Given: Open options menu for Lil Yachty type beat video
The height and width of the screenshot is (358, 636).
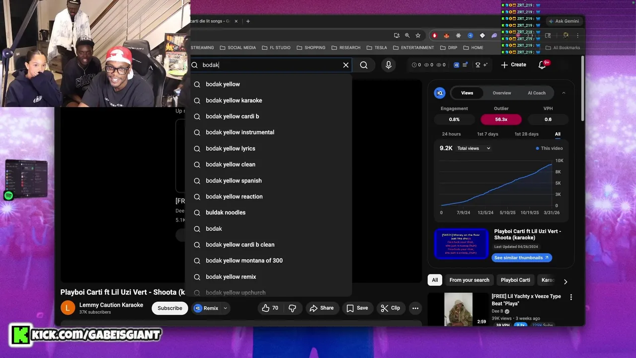Looking at the screenshot, I should [x=571, y=297].
